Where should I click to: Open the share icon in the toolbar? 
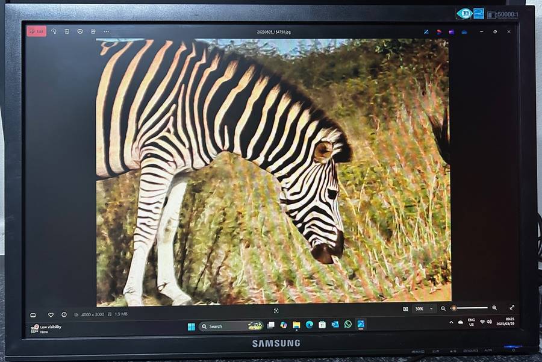click(93, 31)
